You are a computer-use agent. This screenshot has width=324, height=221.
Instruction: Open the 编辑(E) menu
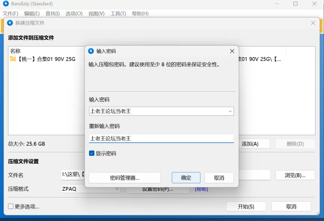point(32,14)
